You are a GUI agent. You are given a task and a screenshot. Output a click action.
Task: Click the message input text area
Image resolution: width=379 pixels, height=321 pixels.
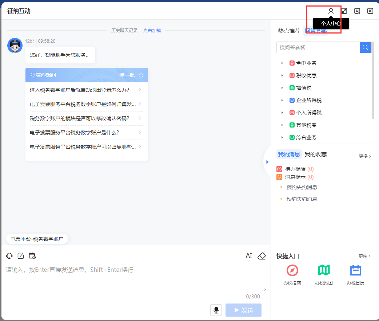pos(135,278)
